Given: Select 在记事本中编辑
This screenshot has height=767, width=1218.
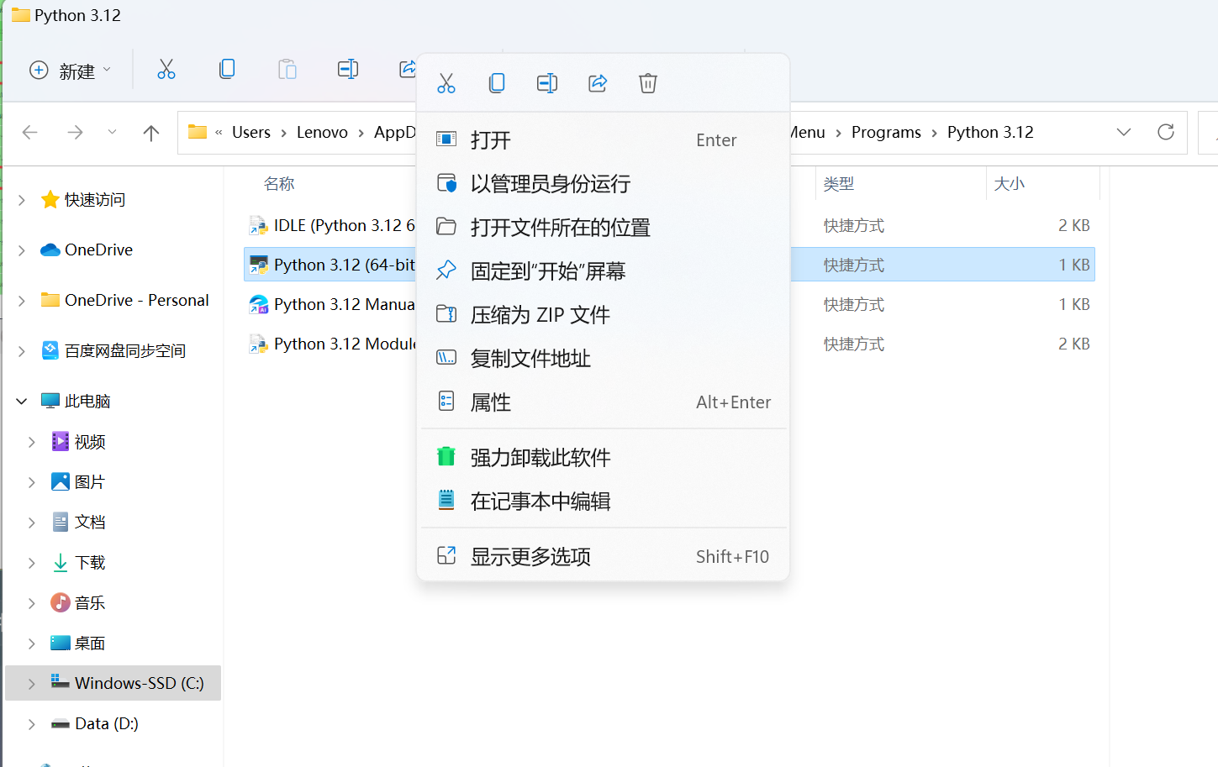Looking at the screenshot, I should point(603,502).
